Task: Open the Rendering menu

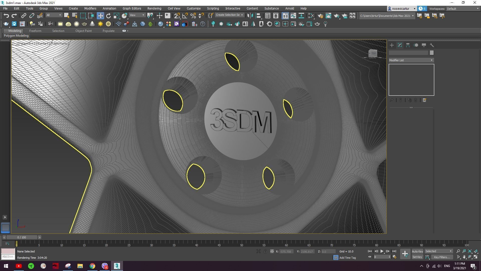Action: point(154,8)
